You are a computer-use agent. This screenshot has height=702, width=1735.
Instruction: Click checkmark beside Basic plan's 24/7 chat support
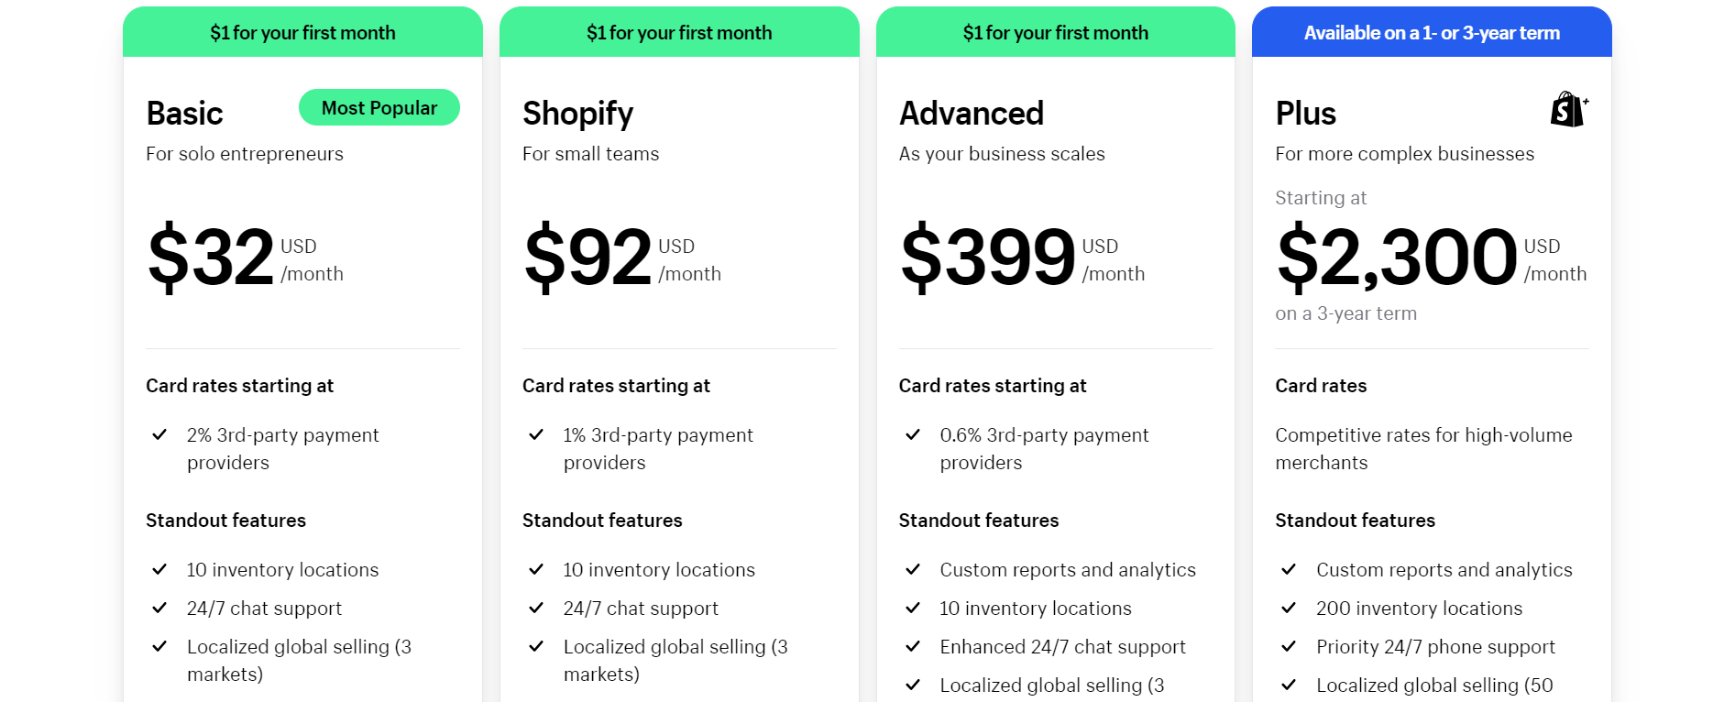point(159,608)
